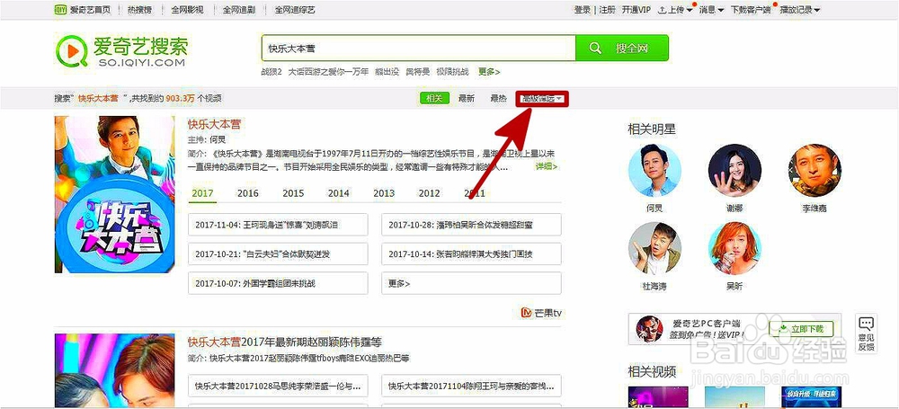899x409 pixels.
Task: Open the 上传 dropdown menu
Action: (675, 10)
